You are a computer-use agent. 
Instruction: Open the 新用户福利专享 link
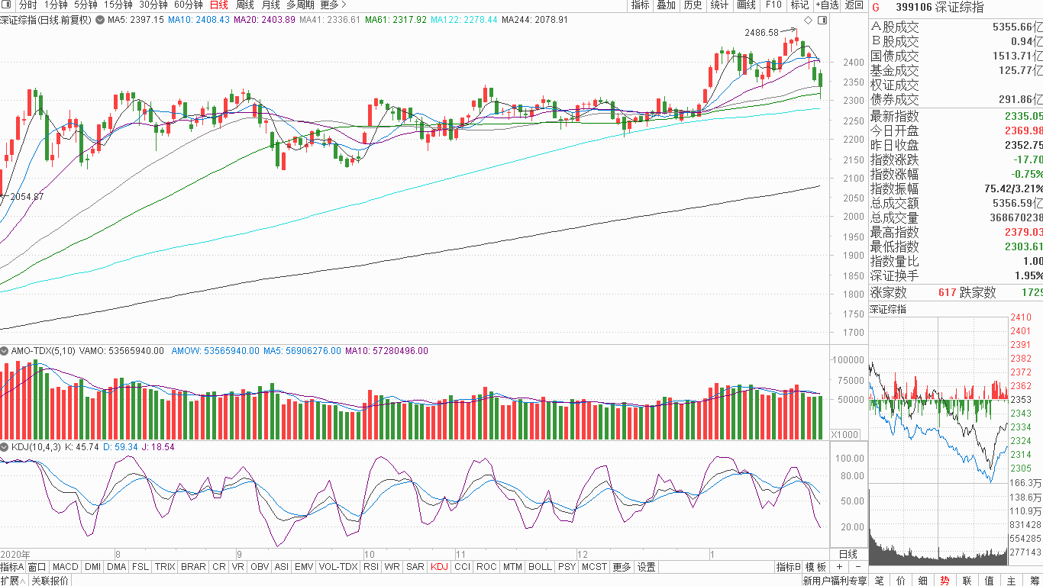[835, 581]
